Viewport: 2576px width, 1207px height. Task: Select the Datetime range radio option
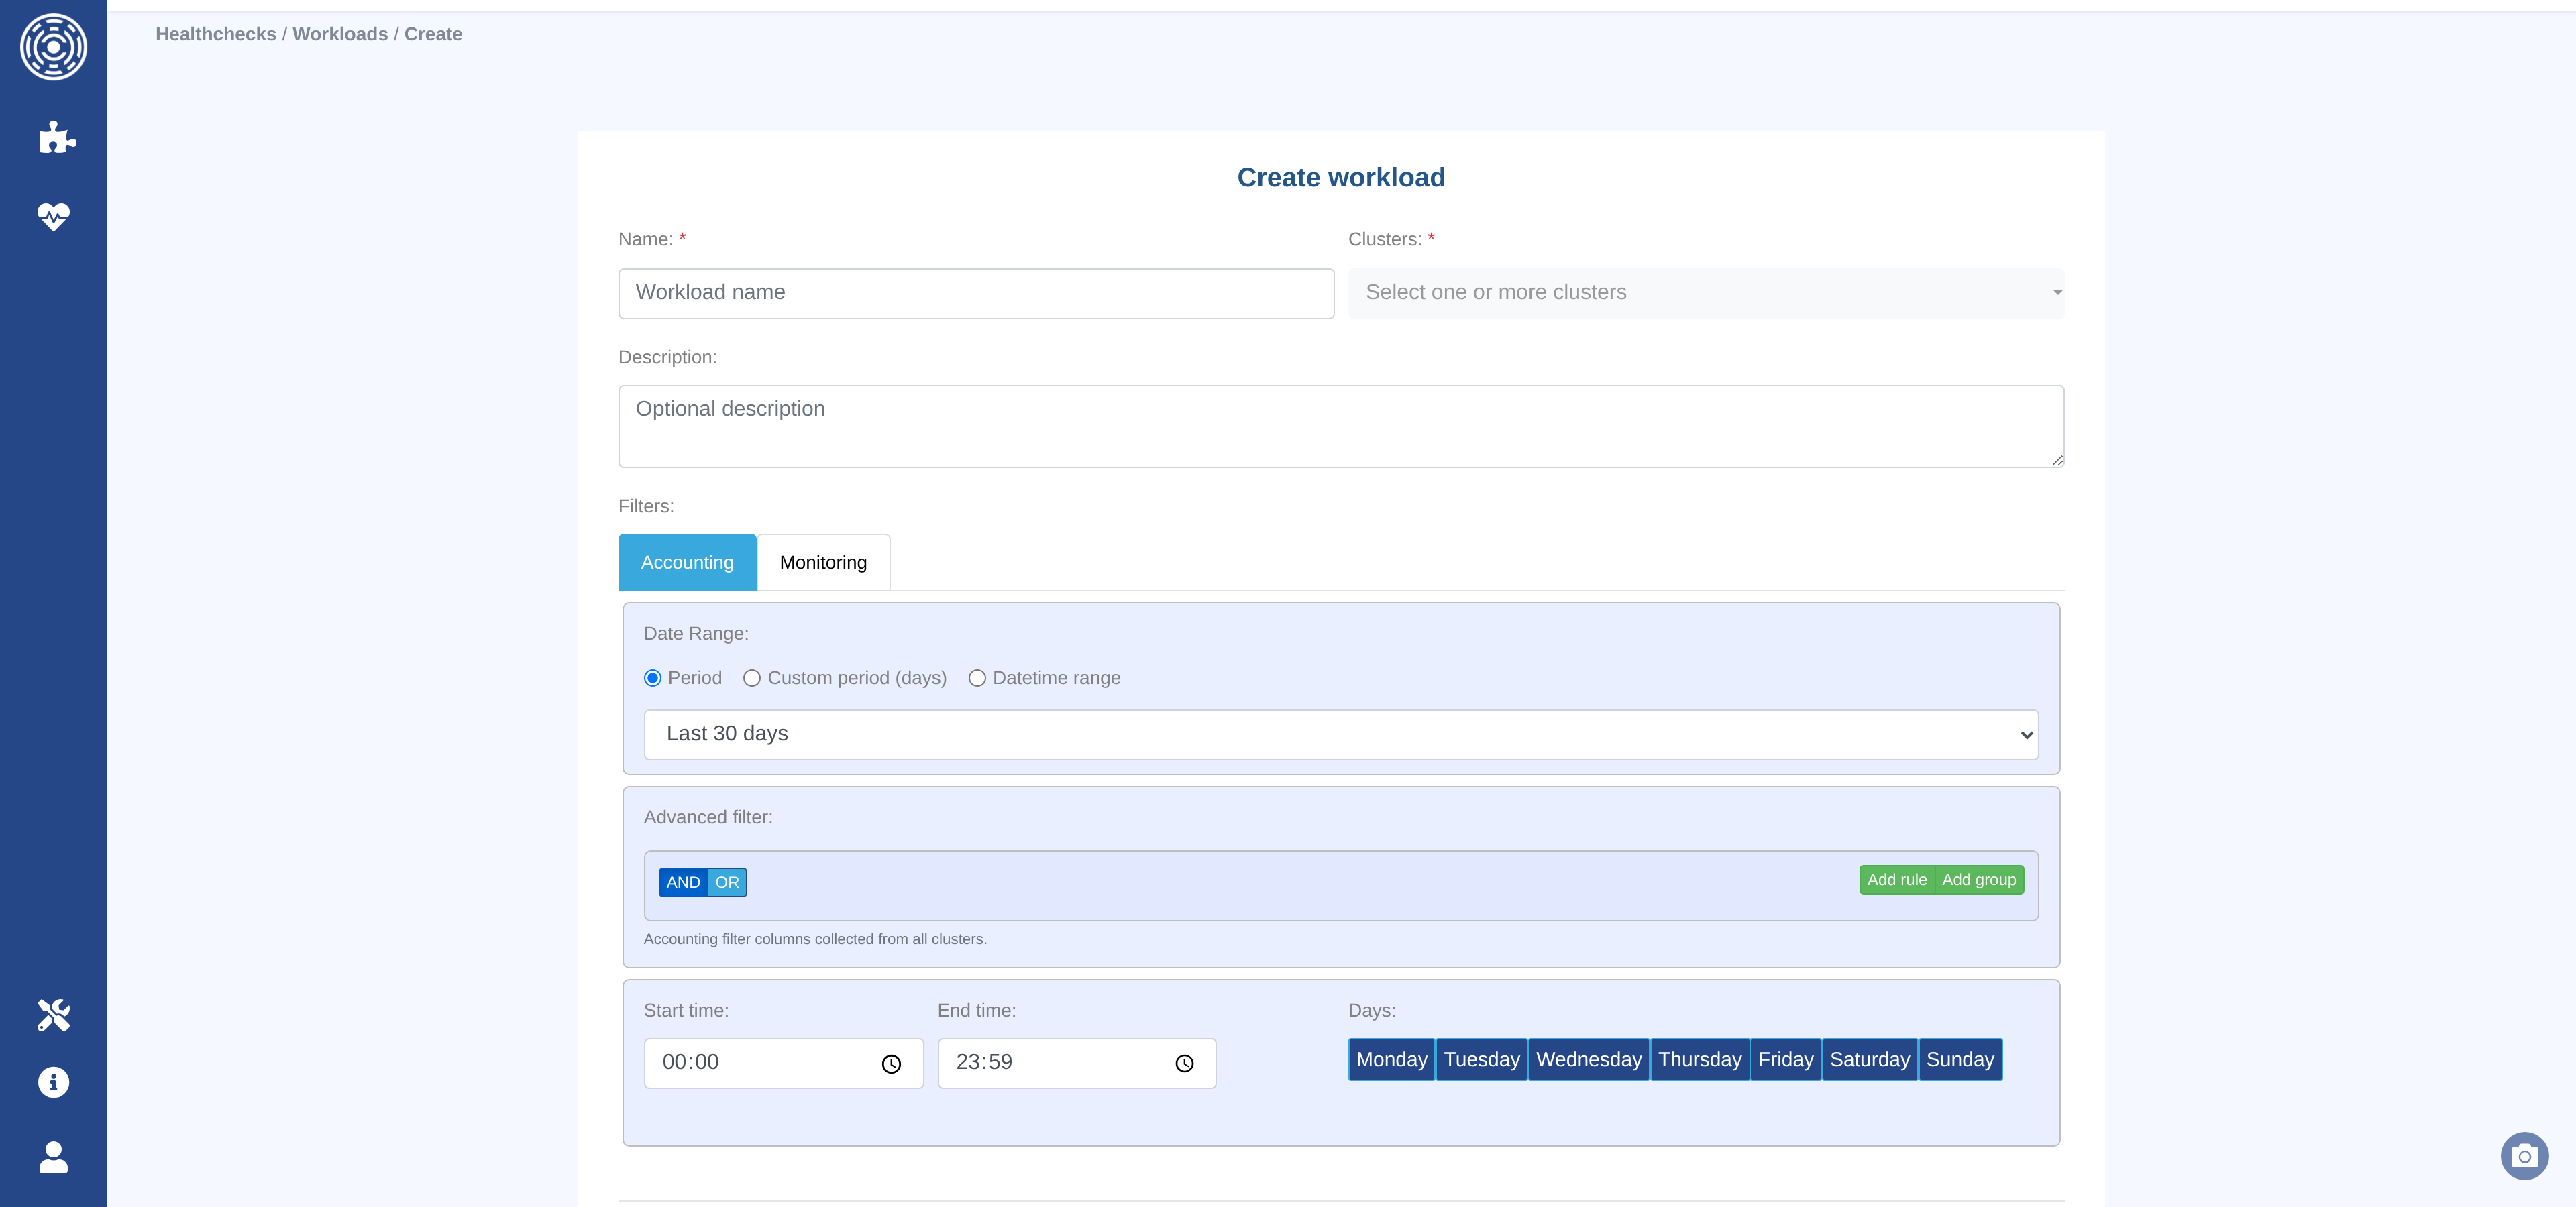click(977, 679)
